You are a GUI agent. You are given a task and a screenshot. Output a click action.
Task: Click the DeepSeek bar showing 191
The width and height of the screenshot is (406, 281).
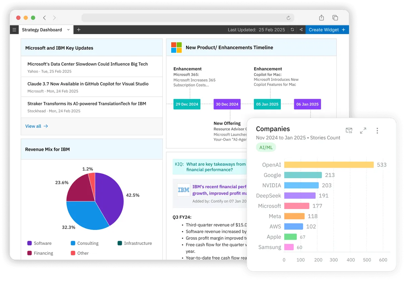[x=300, y=195]
